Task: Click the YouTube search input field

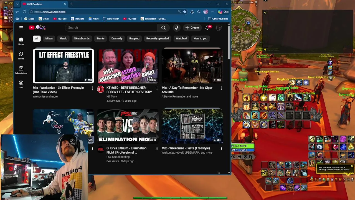Action: tap(111, 27)
